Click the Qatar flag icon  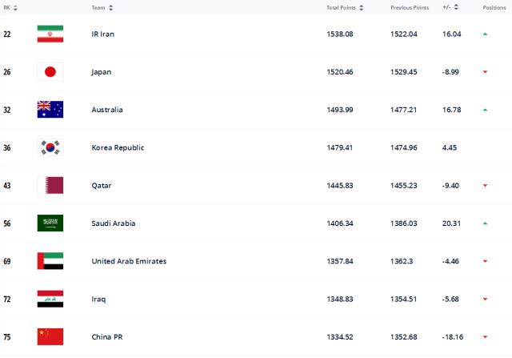point(50,185)
